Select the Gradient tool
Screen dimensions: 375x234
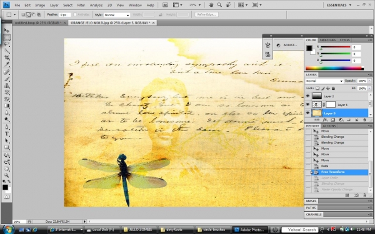7,106
